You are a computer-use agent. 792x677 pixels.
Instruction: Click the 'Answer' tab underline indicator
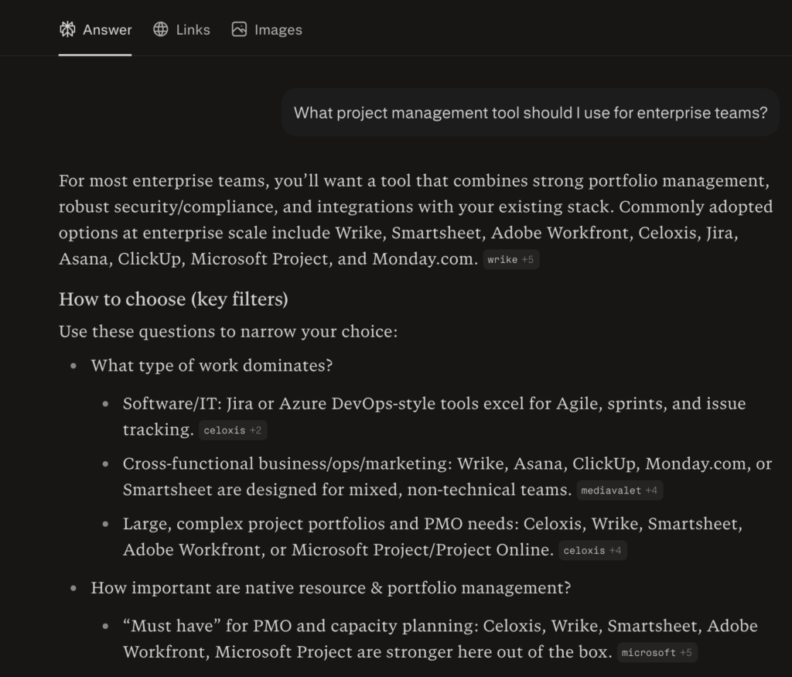(x=95, y=55)
